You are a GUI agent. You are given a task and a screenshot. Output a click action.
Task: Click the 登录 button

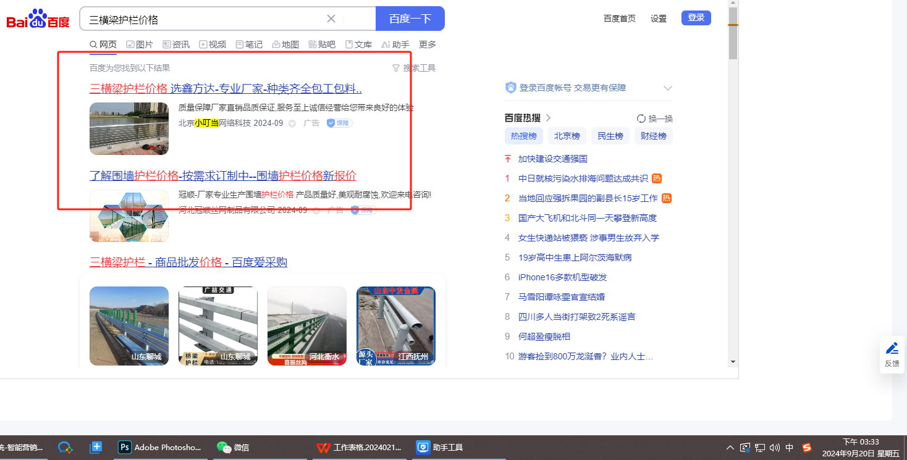[x=696, y=18]
